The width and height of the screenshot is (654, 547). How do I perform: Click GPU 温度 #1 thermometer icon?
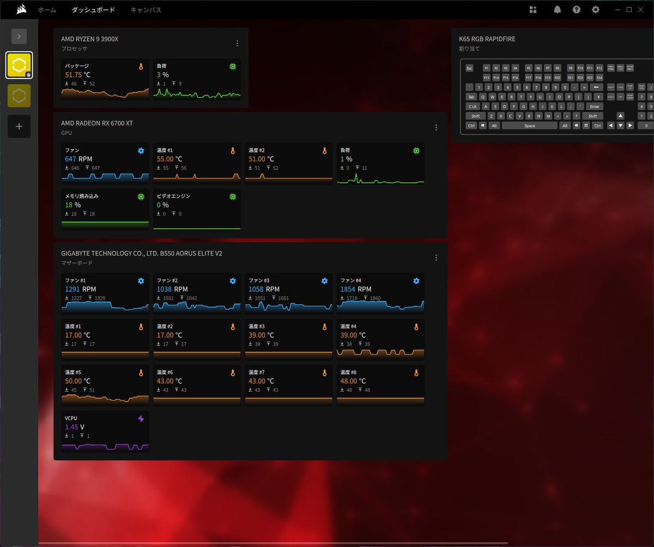click(x=233, y=151)
